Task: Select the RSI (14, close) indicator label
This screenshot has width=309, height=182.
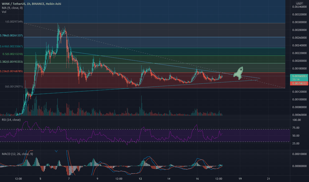Action: tap(11, 120)
